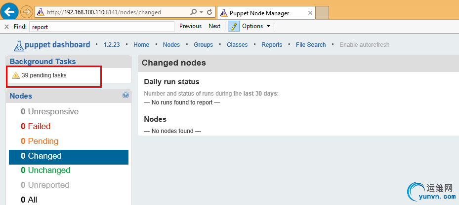Select the 0 Unchanged nodes filter
459x205 pixels.
pos(45,170)
